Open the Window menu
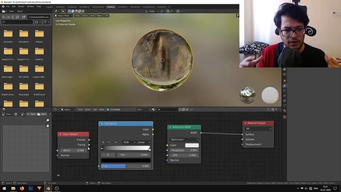This screenshot has width=341, height=192. pyautogui.click(x=30, y=6)
